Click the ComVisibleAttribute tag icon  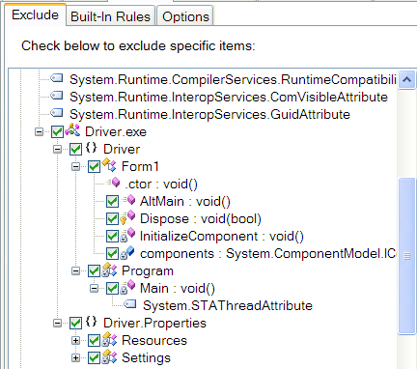coord(57,96)
